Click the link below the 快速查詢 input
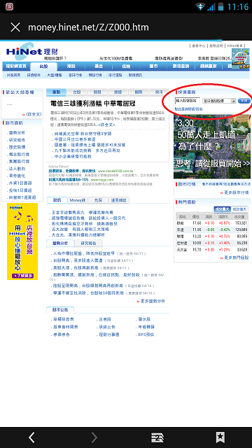The image size is (252, 448). coord(188,109)
